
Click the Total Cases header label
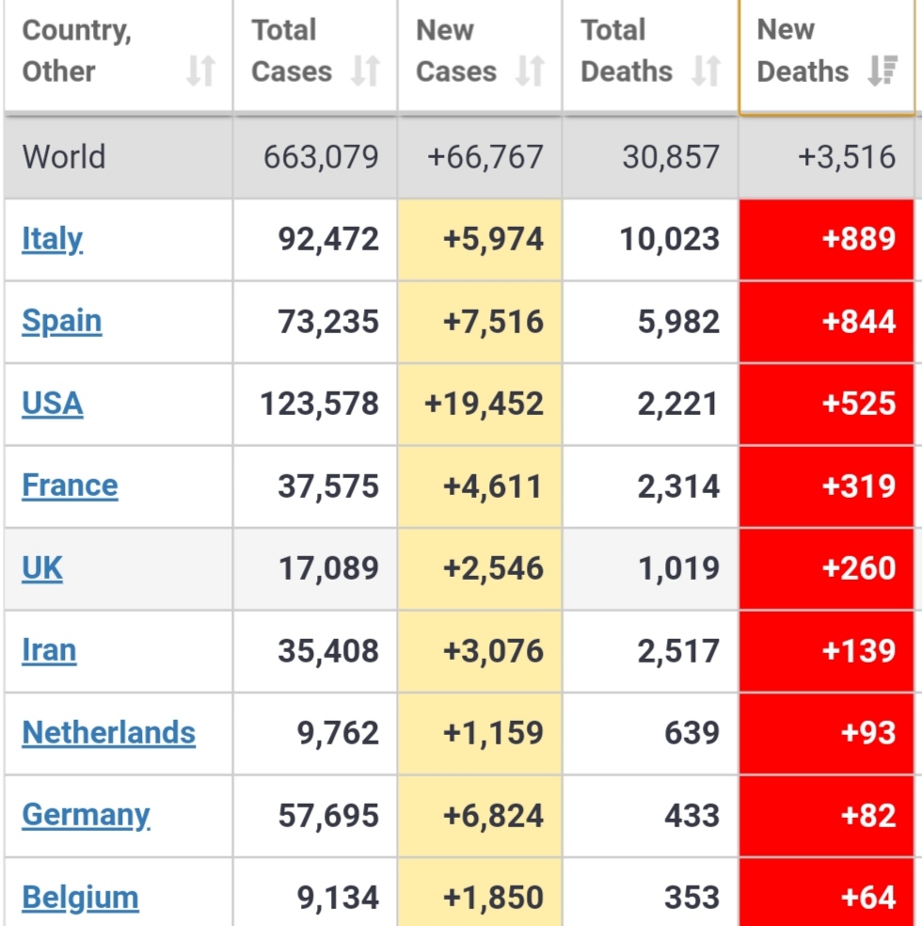coord(292,51)
